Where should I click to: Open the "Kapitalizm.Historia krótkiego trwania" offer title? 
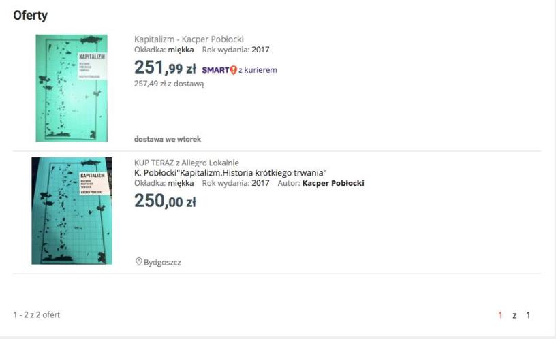tap(231, 172)
